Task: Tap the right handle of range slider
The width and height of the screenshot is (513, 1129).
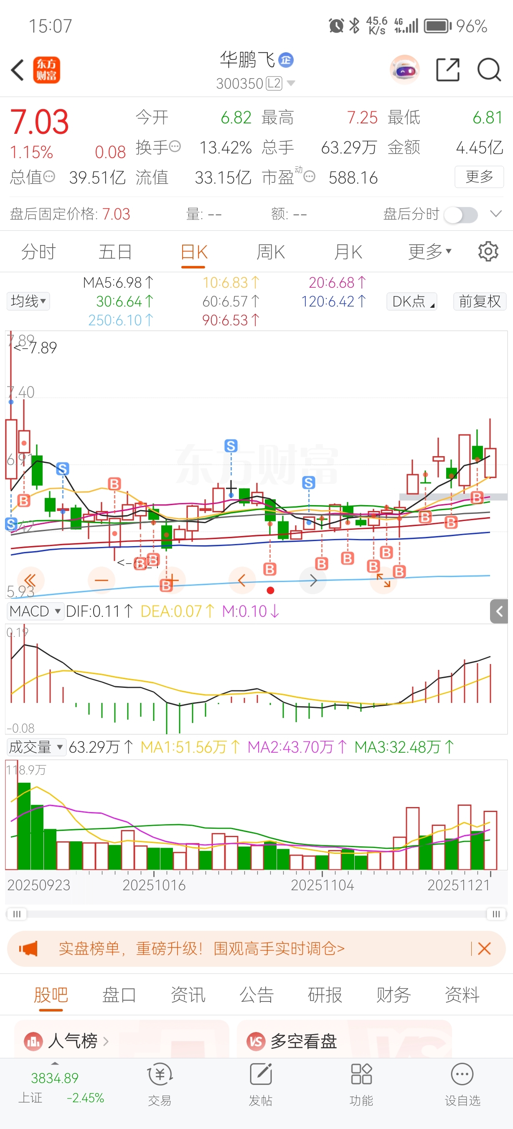Action: click(x=496, y=914)
